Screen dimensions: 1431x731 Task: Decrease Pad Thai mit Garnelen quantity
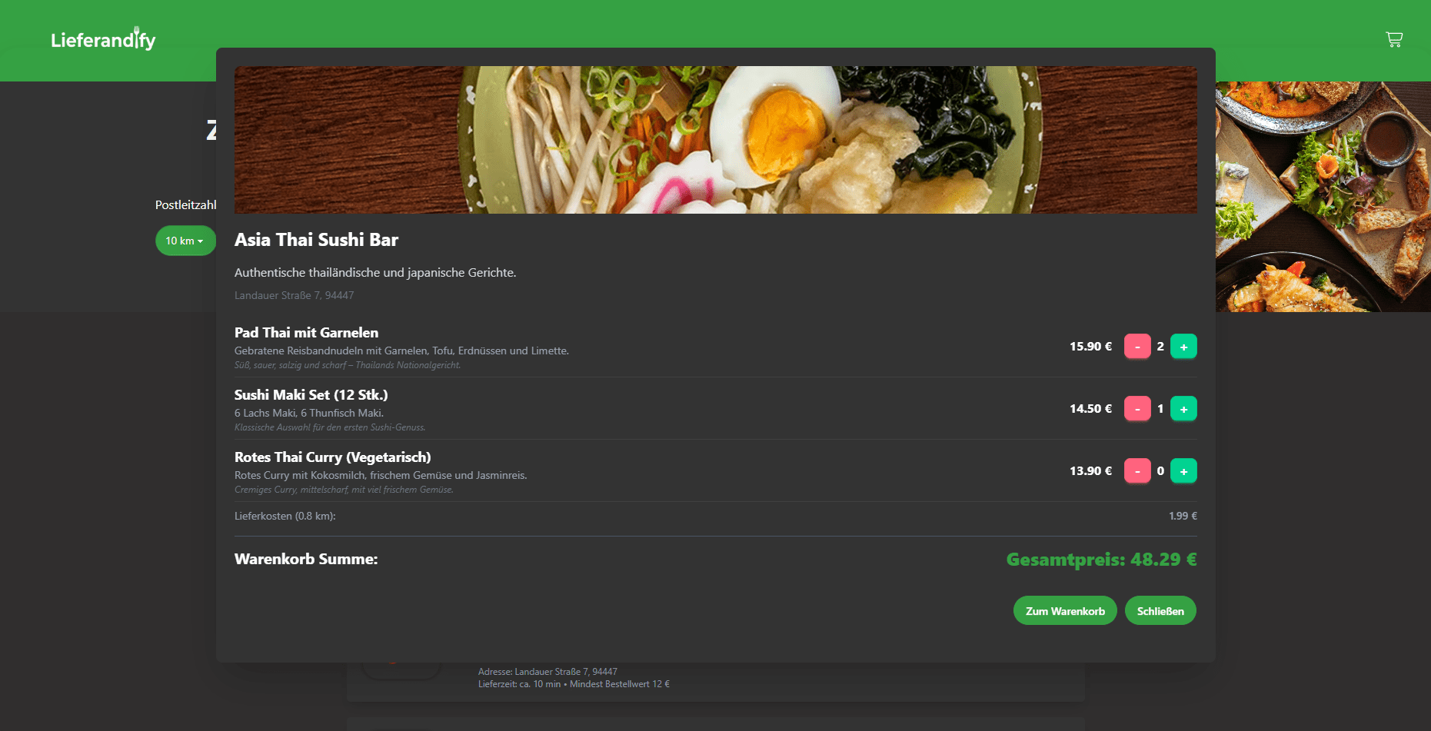[1136, 347]
